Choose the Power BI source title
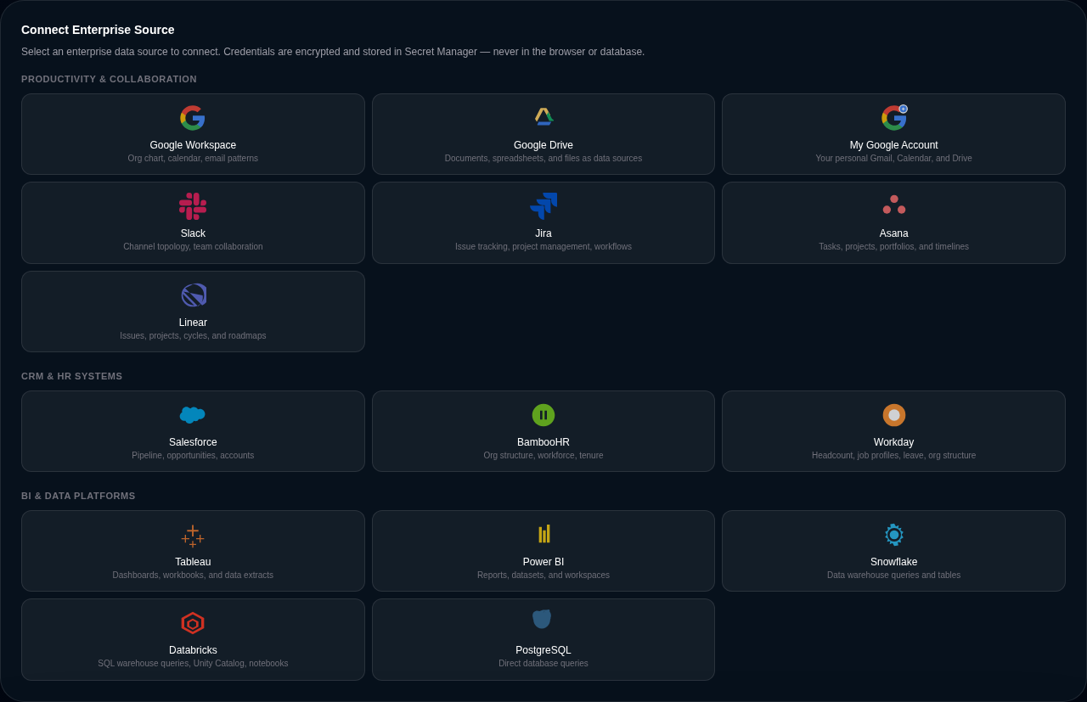The height and width of the screenshot is (702, 1087). pos(543,562)
